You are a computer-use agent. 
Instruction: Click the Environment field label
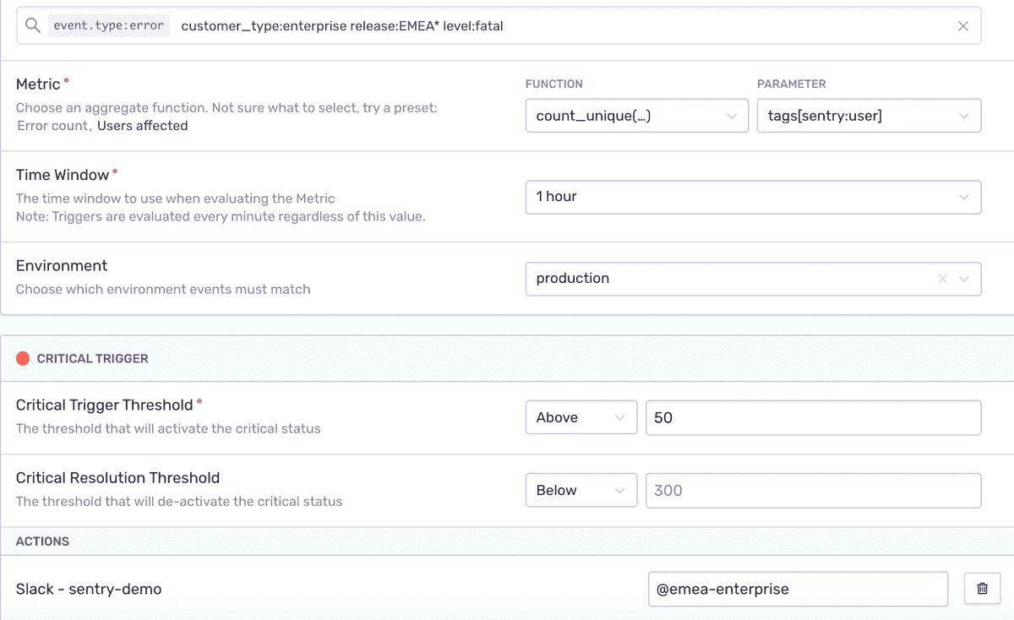click(62, 265)
